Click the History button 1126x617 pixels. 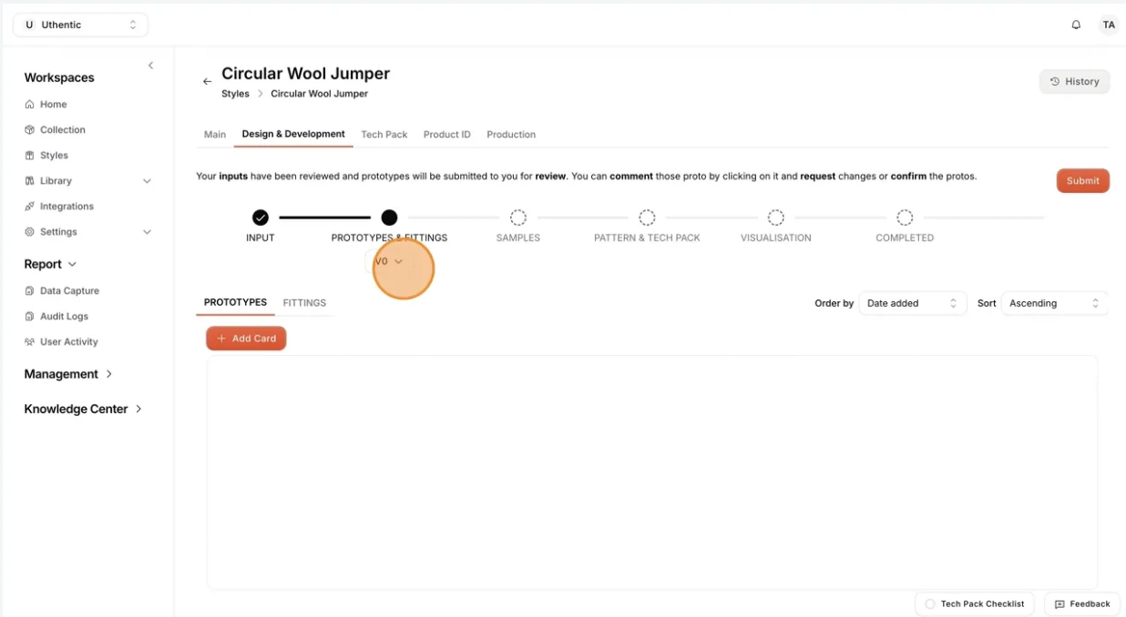(x=1075, y=82)
